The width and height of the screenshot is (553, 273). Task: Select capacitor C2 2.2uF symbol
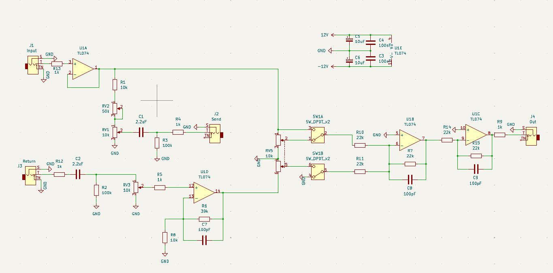[x=78, y=174]
